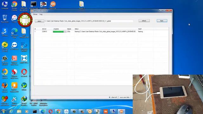
Task: Open the orange square Mi taskbar icon
Action: [106, 111]
